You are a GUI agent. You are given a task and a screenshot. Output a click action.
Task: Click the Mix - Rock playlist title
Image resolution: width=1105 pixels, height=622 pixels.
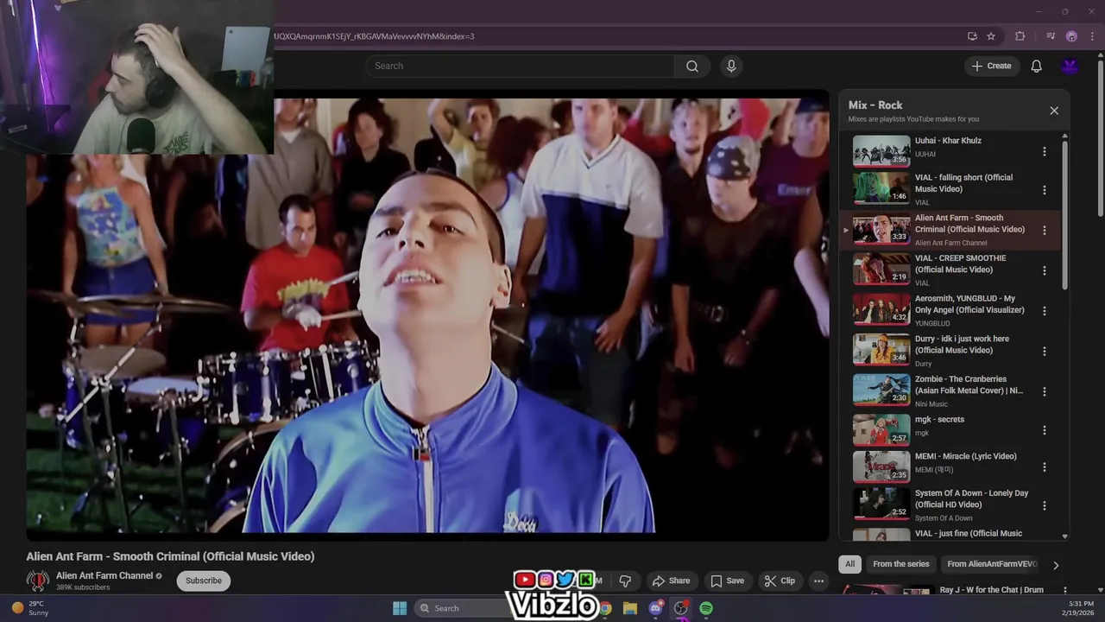pyautogui.click(x=875, y=105)
